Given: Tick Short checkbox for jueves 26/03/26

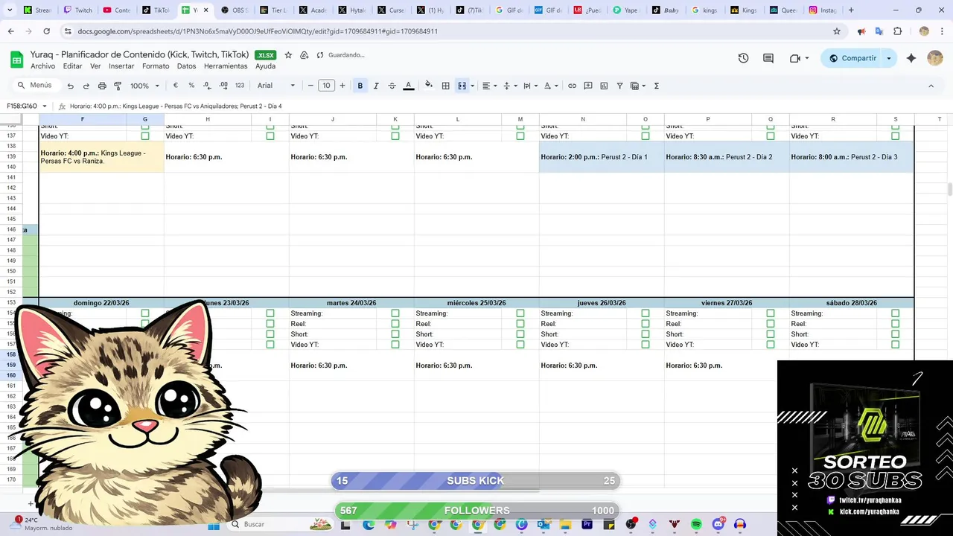Looking at the screenshot, I should pyautogui.click(x=646, y=334).
